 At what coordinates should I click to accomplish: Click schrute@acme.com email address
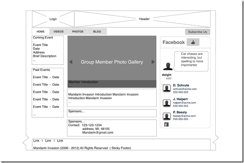tap(185, 89)
